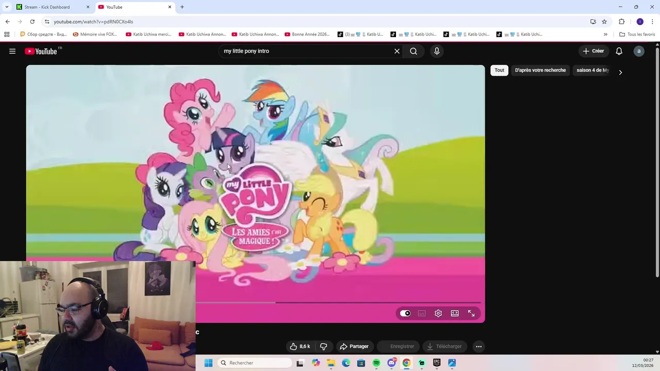660x371 pixels.
Task: Toggle subtitles in the video player
Action: pos(422,313)
